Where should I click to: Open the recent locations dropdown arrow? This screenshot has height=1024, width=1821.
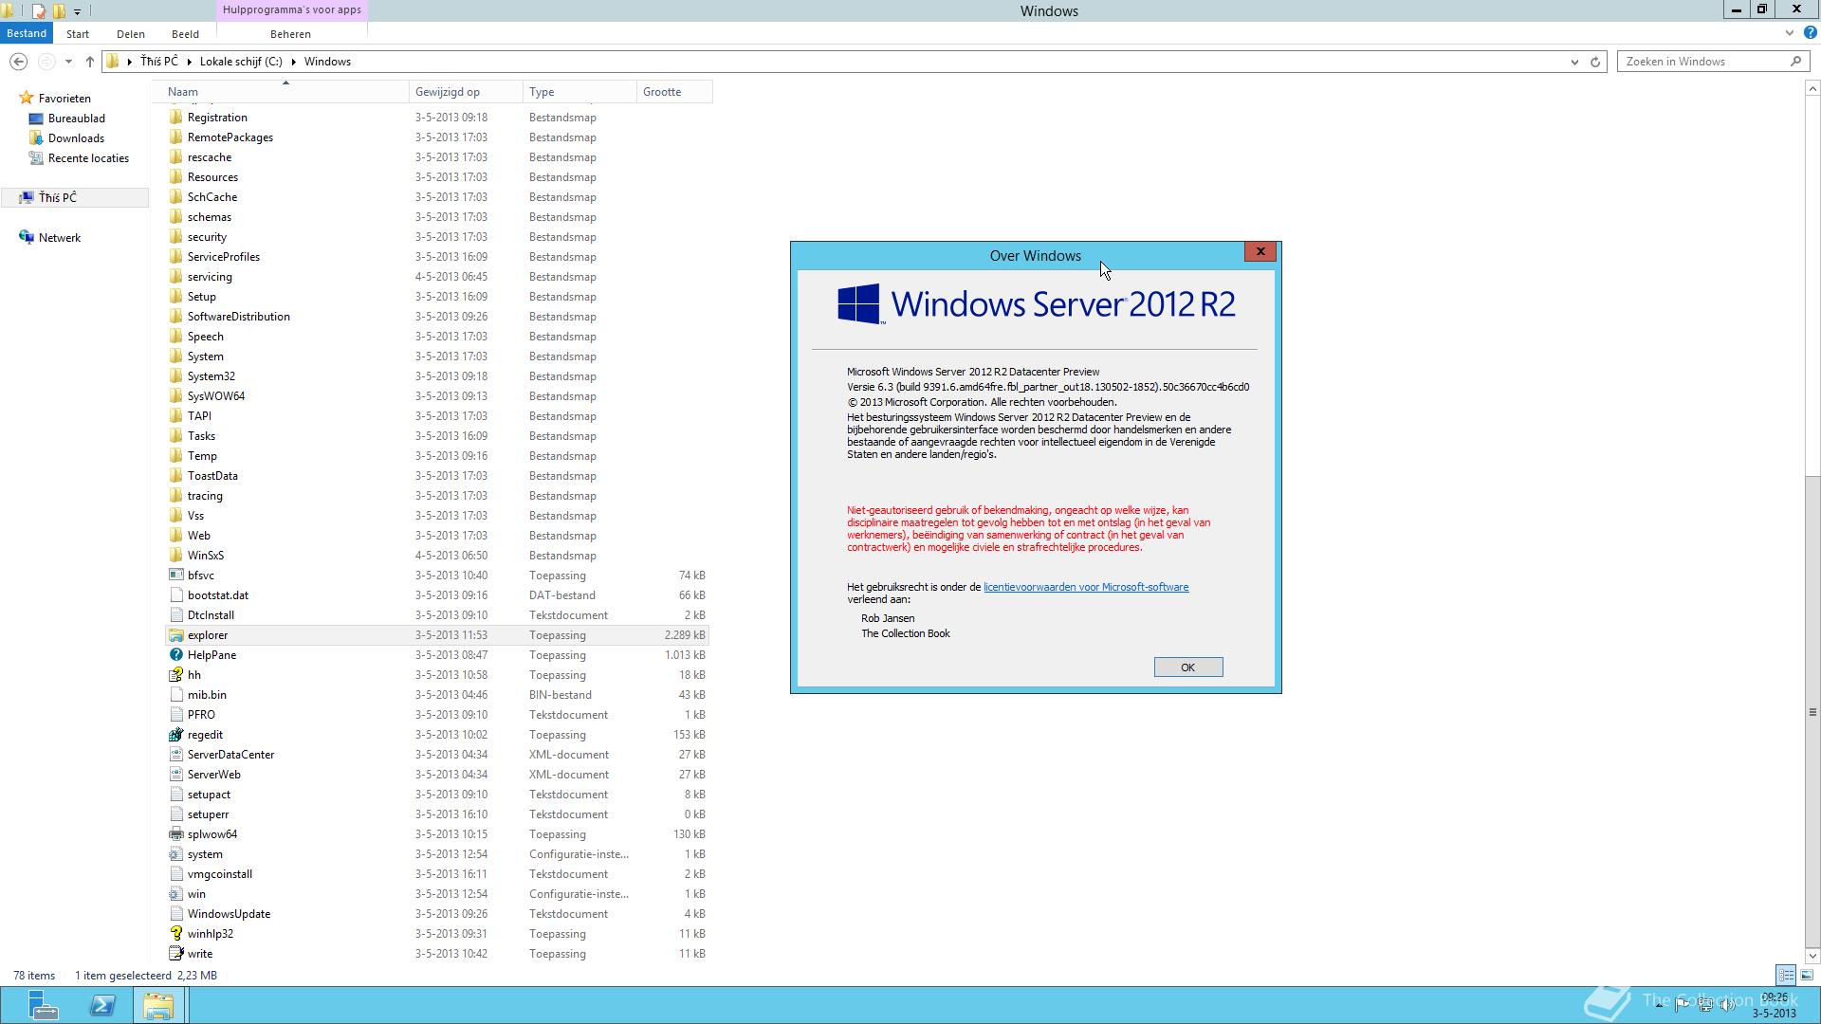(68, 62)
